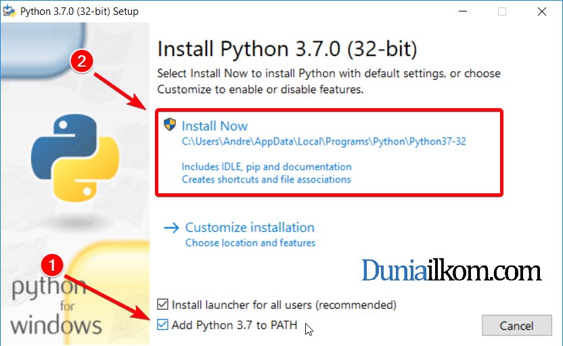The image size is (563, 346).
Task: Click the Python setup icon in the title bar
Action: pyautogui.click(x=9, y=11)
